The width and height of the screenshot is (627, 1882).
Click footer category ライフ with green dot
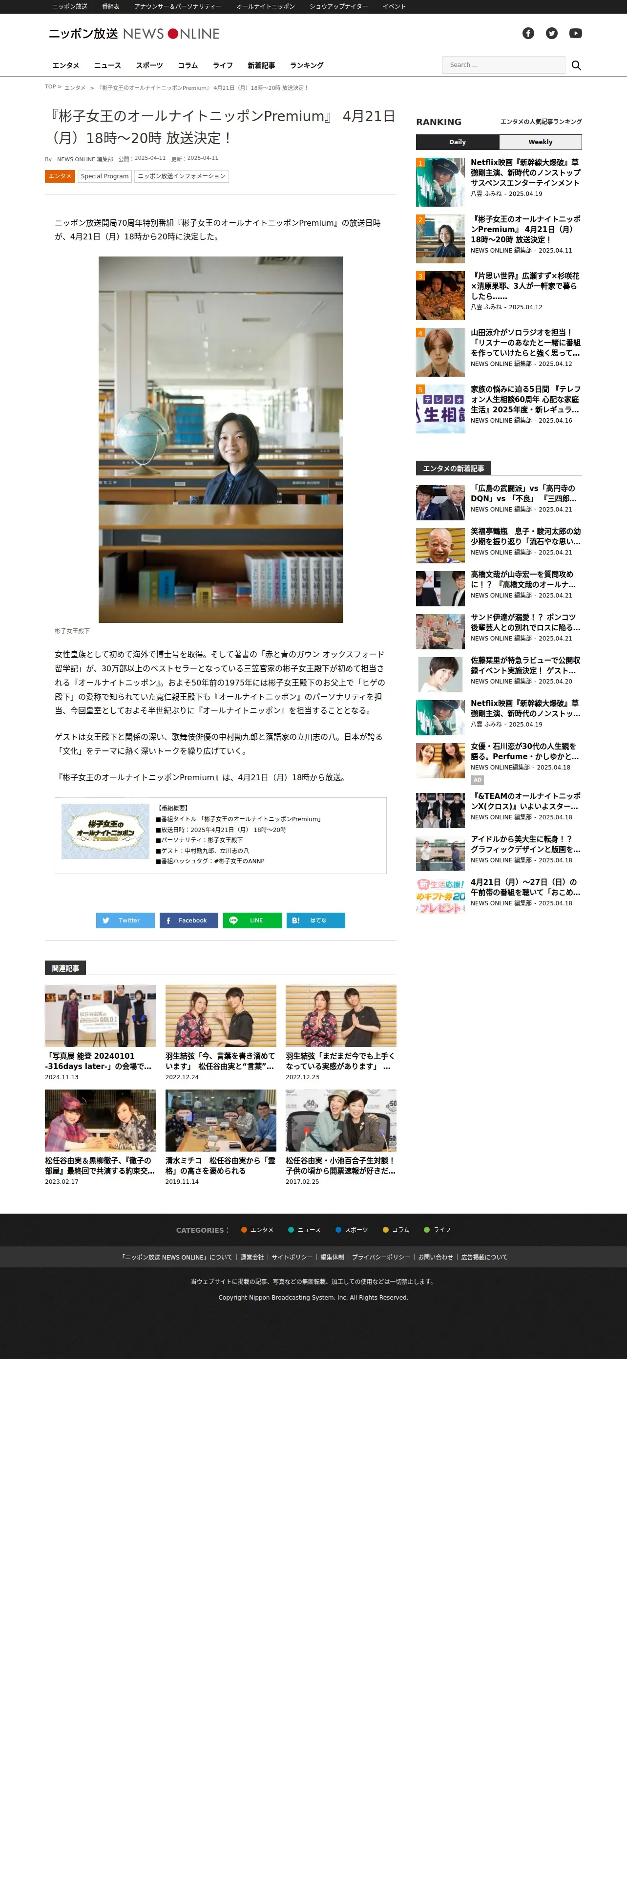pos(437,1230)
